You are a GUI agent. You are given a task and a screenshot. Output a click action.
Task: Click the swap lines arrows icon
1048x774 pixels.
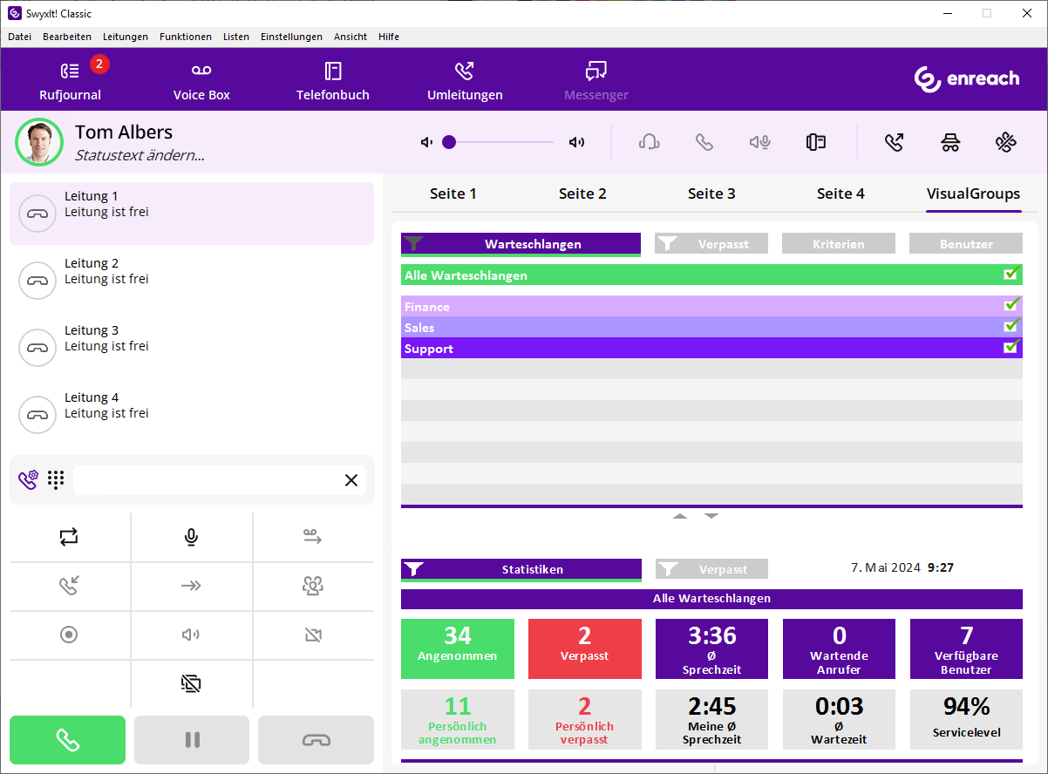tap(70, 537)
